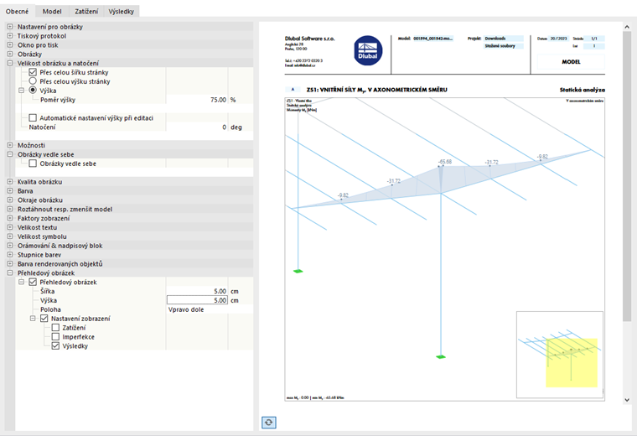Switch to the Zatížení tab
Viewport: 637px width, 436px height.
pyautogui.click(x=86, y=12)
